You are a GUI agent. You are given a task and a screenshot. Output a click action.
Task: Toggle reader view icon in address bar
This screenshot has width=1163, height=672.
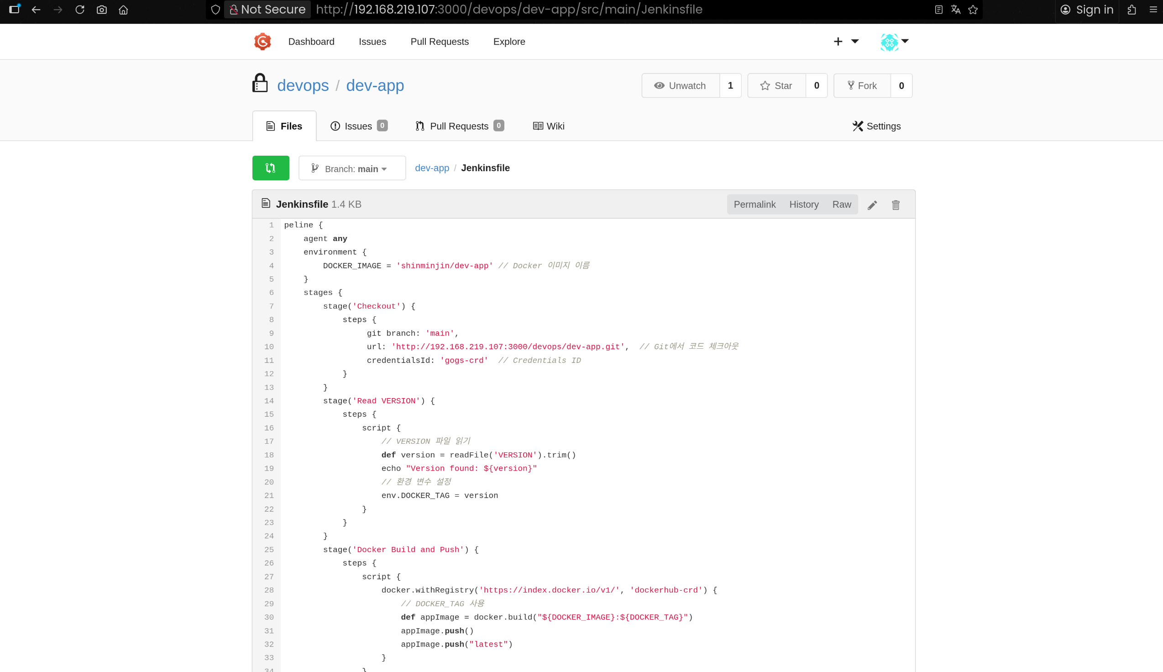click(x=938, y=10)
